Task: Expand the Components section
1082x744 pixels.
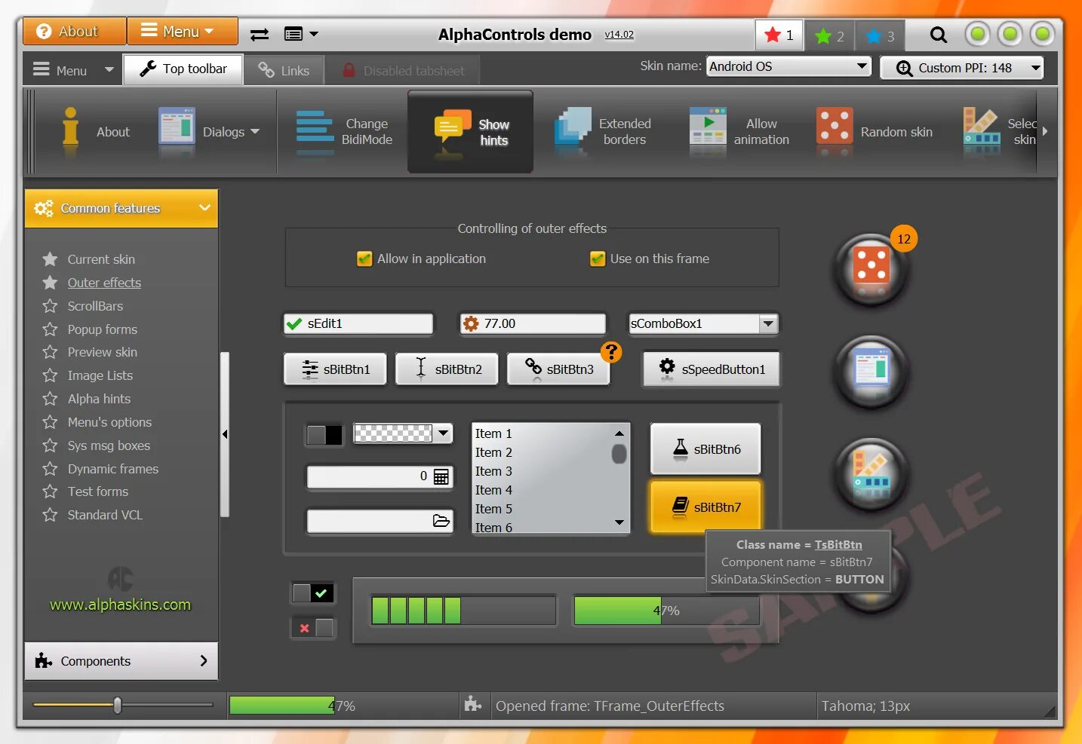Action: click(121, 661)
